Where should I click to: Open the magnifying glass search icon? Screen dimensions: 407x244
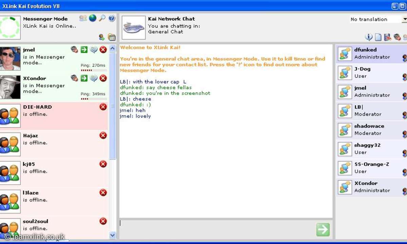(x=102, y=18)
